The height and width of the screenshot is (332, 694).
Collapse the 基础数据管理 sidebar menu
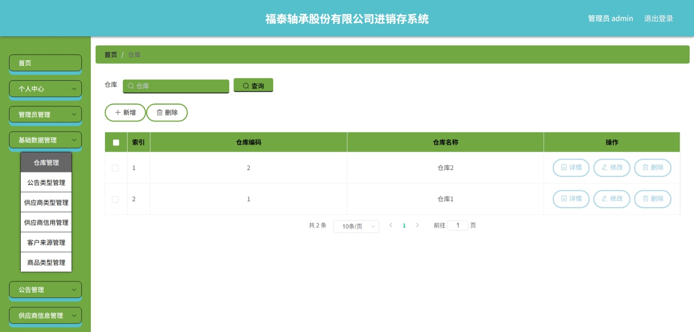pos(45,140)
